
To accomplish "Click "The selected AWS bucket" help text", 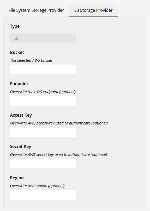I will (x=31, y=60).
